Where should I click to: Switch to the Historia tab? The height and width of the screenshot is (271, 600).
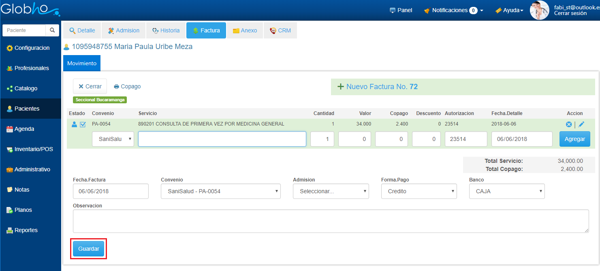[166, 30]
